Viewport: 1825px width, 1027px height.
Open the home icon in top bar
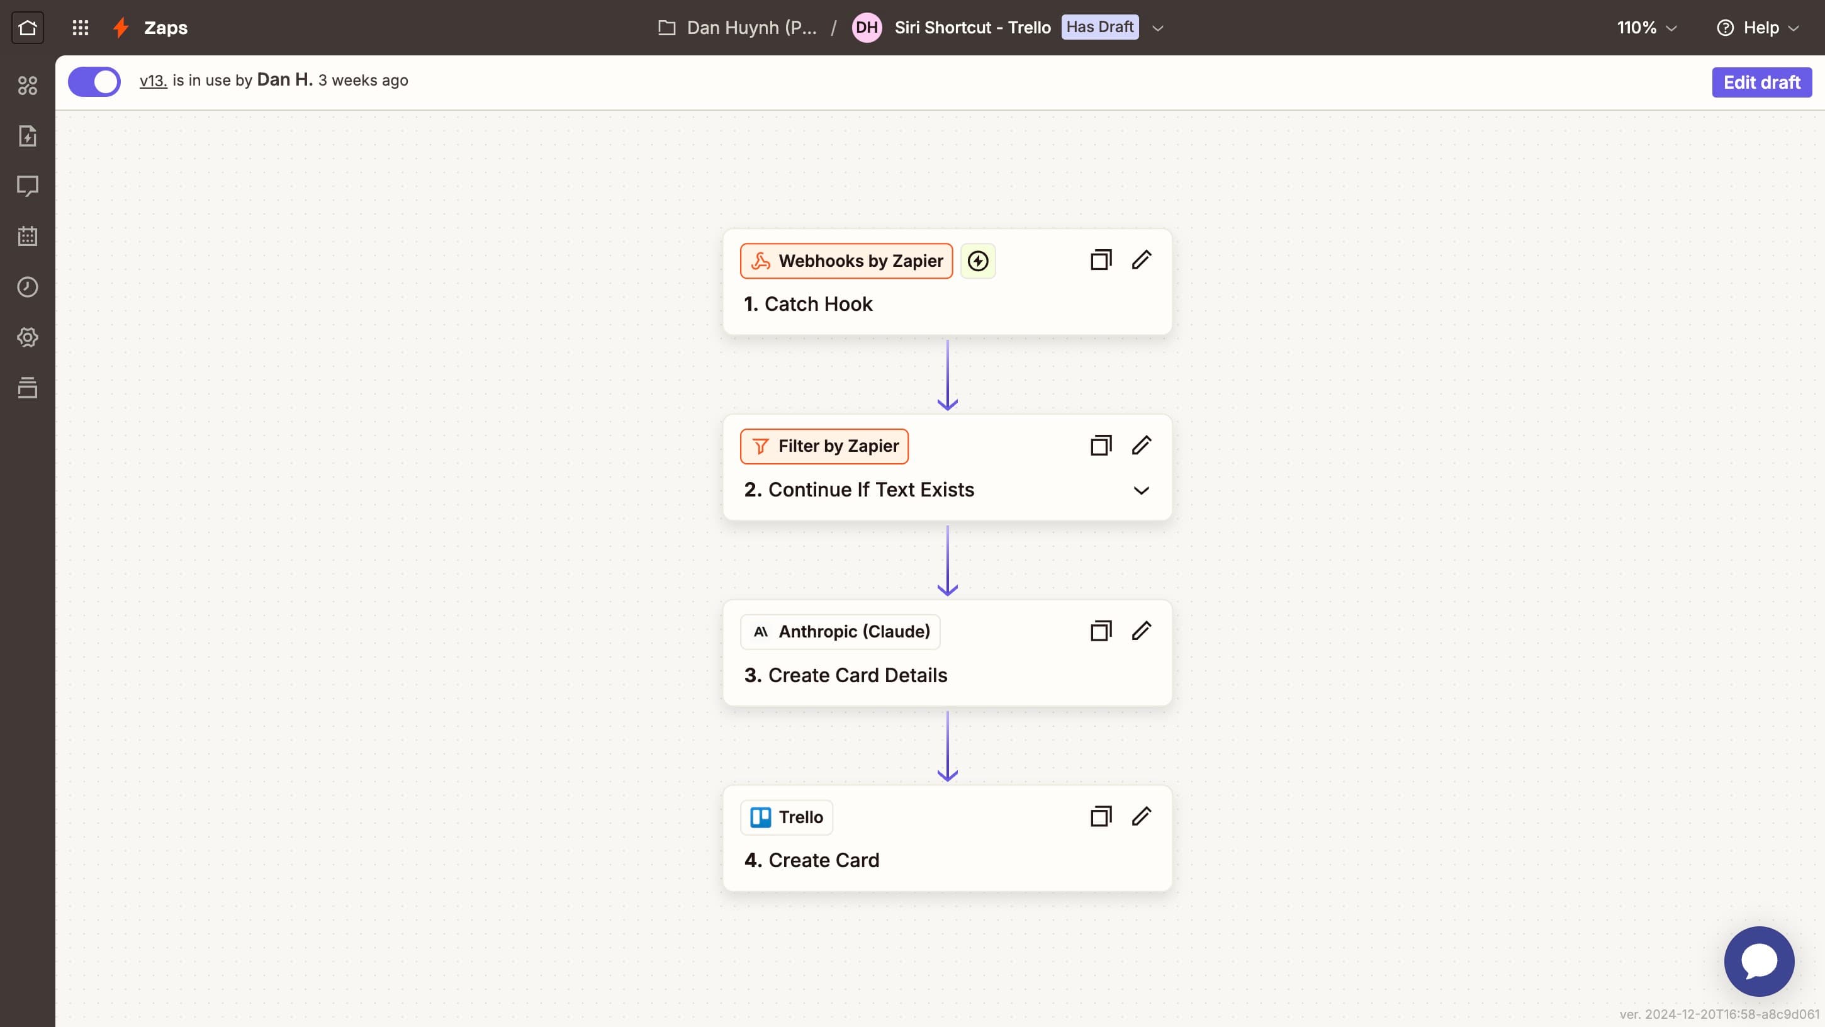coord(28,28)
